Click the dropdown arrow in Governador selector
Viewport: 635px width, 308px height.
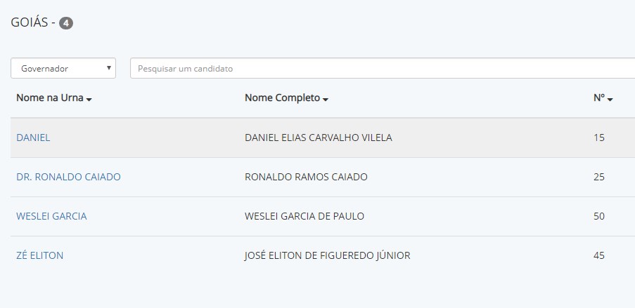(x=108, y=68)
